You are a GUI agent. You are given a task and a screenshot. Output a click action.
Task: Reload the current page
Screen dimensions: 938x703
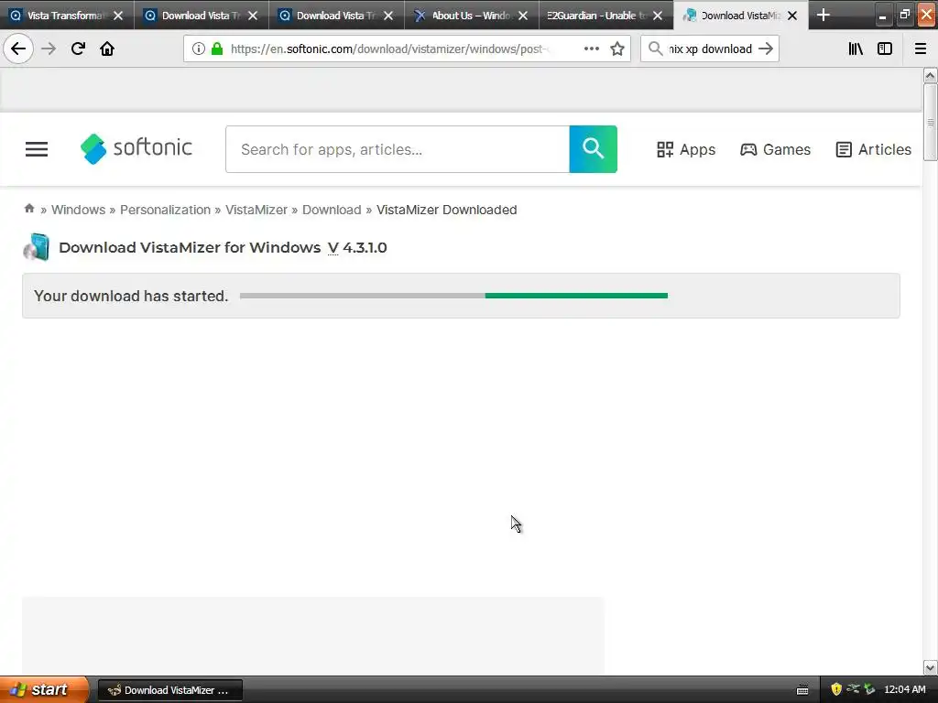[78, 49]
